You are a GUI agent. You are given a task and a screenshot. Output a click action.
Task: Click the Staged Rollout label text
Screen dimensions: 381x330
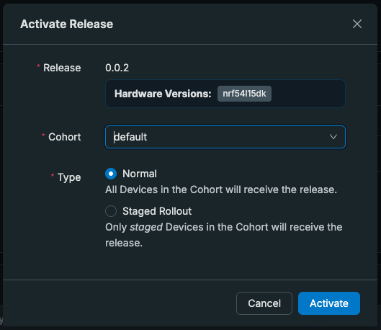coord(157,211)
